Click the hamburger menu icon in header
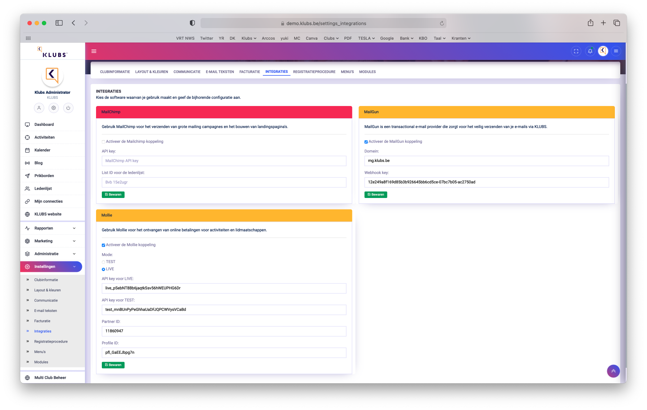This screenshot has height=410, width=647. point(94,51)
